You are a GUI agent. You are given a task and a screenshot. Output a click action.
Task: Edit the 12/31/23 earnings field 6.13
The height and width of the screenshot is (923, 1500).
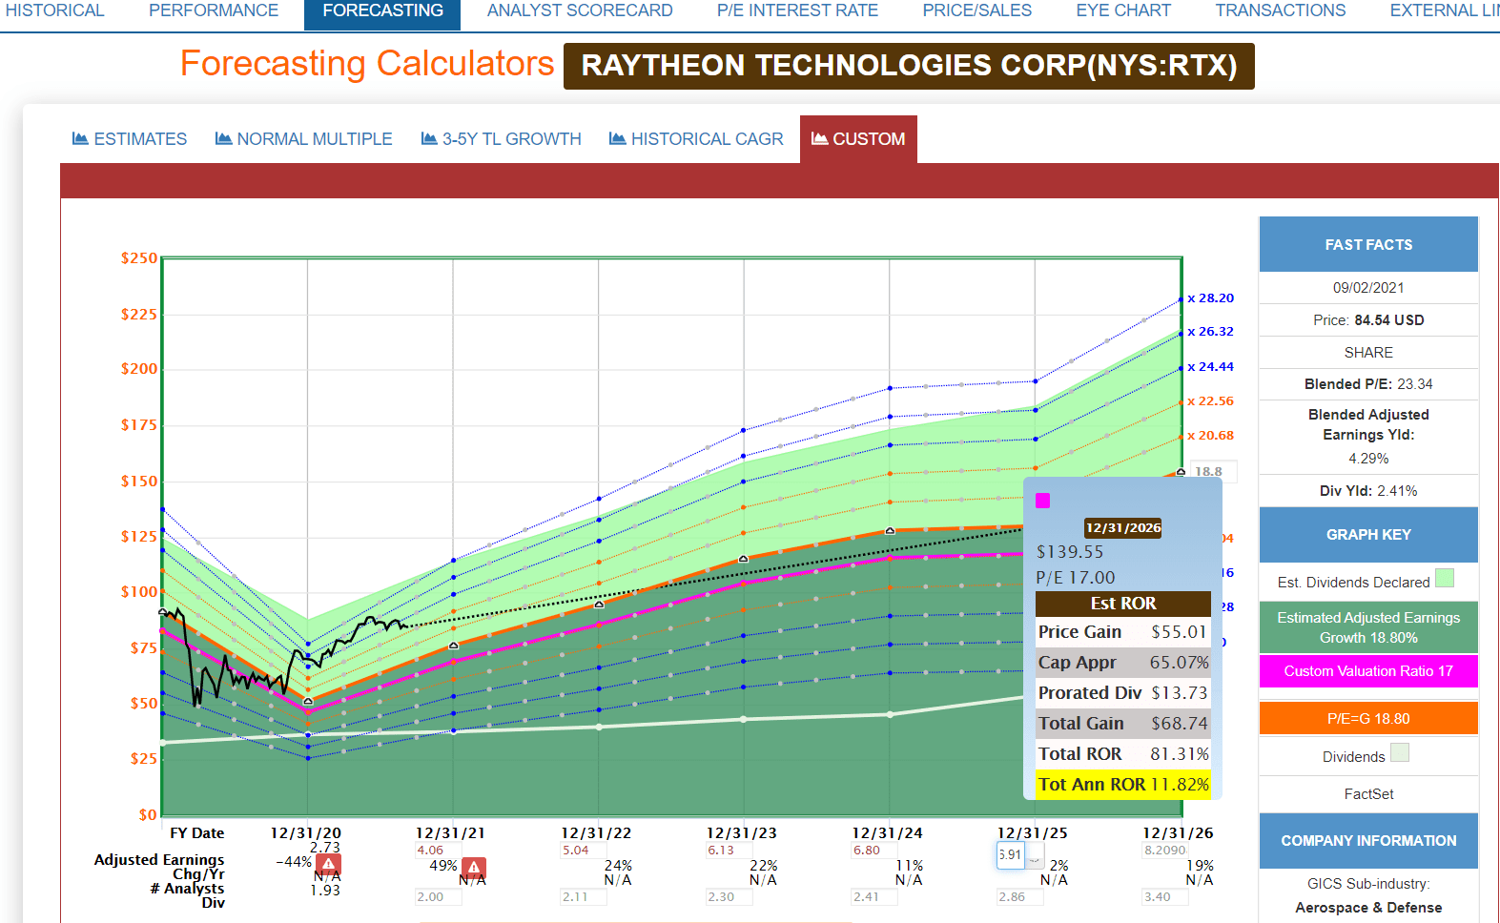coord(728,851)
